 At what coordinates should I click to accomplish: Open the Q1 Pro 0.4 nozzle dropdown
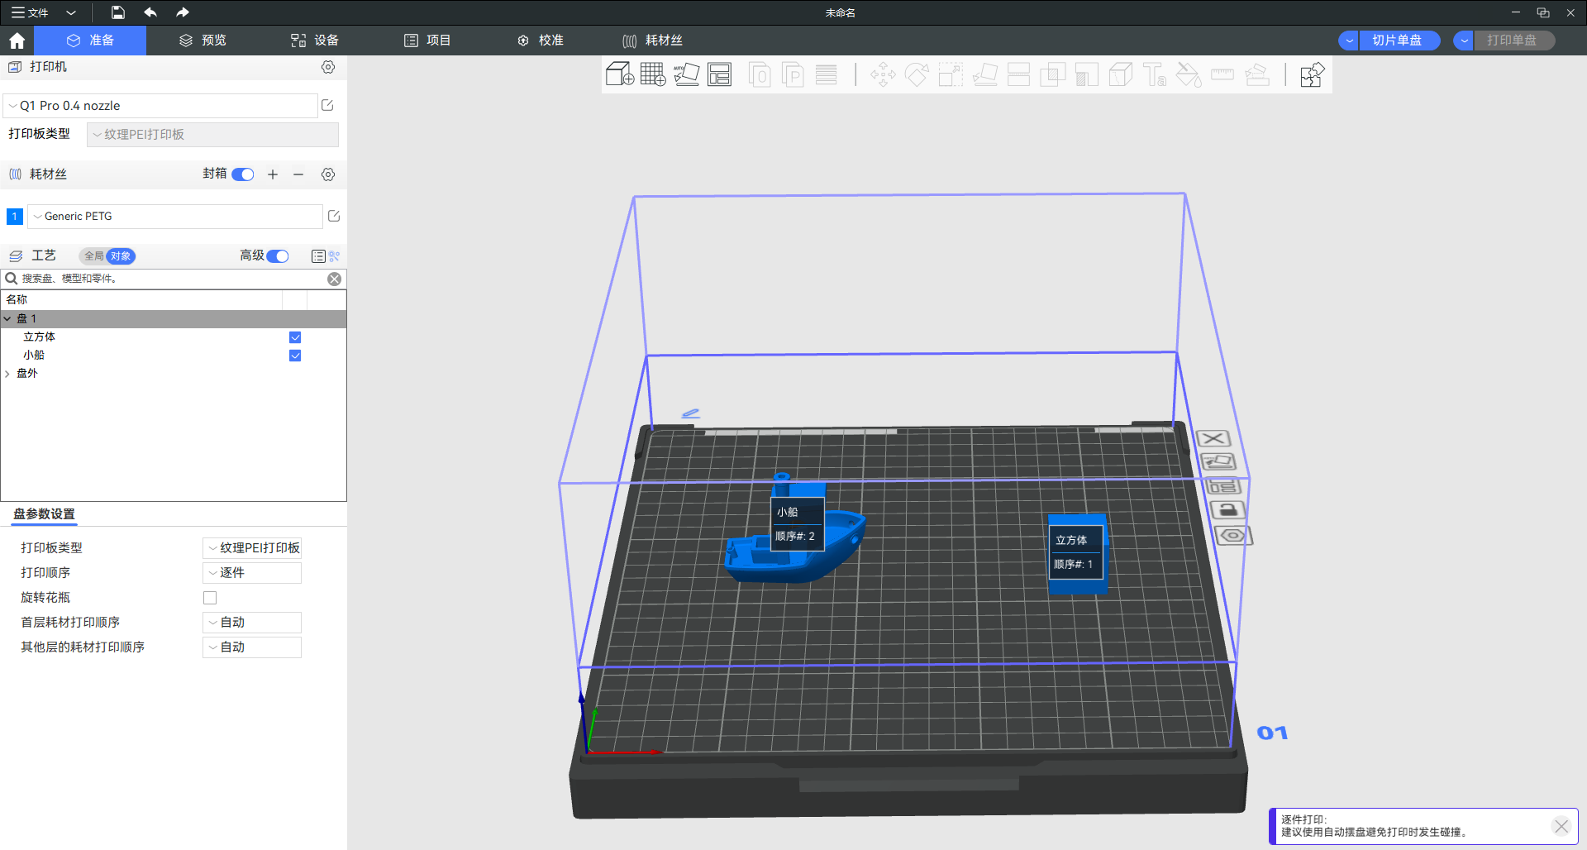(x=161, y=106)
